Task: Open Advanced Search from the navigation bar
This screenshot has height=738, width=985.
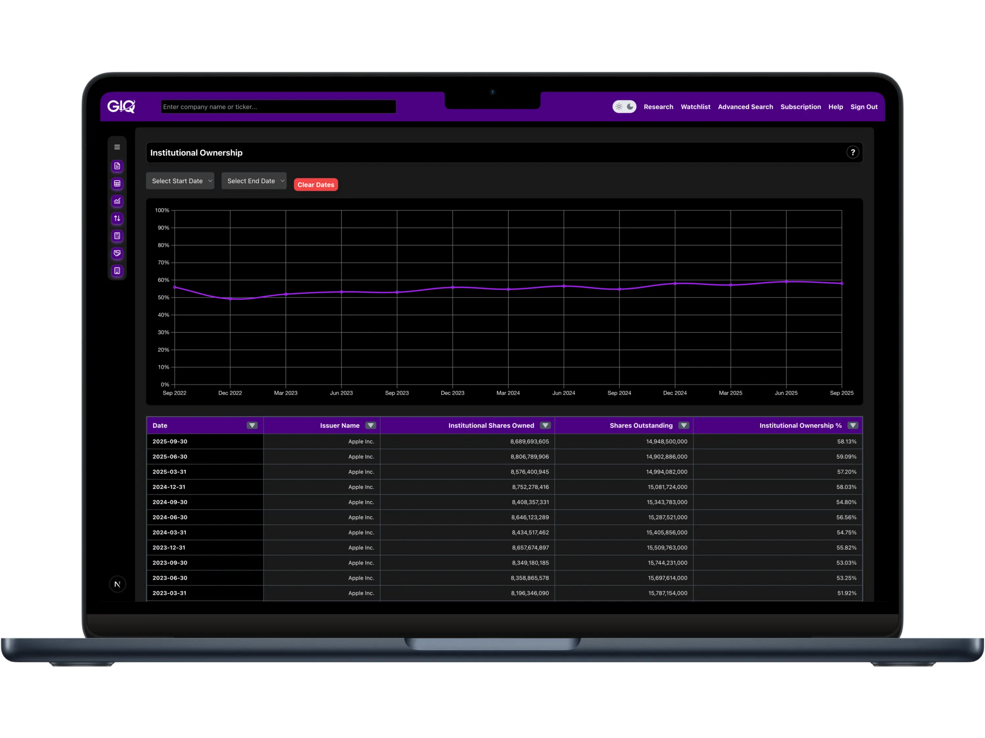Action: (x=745, y=107)
